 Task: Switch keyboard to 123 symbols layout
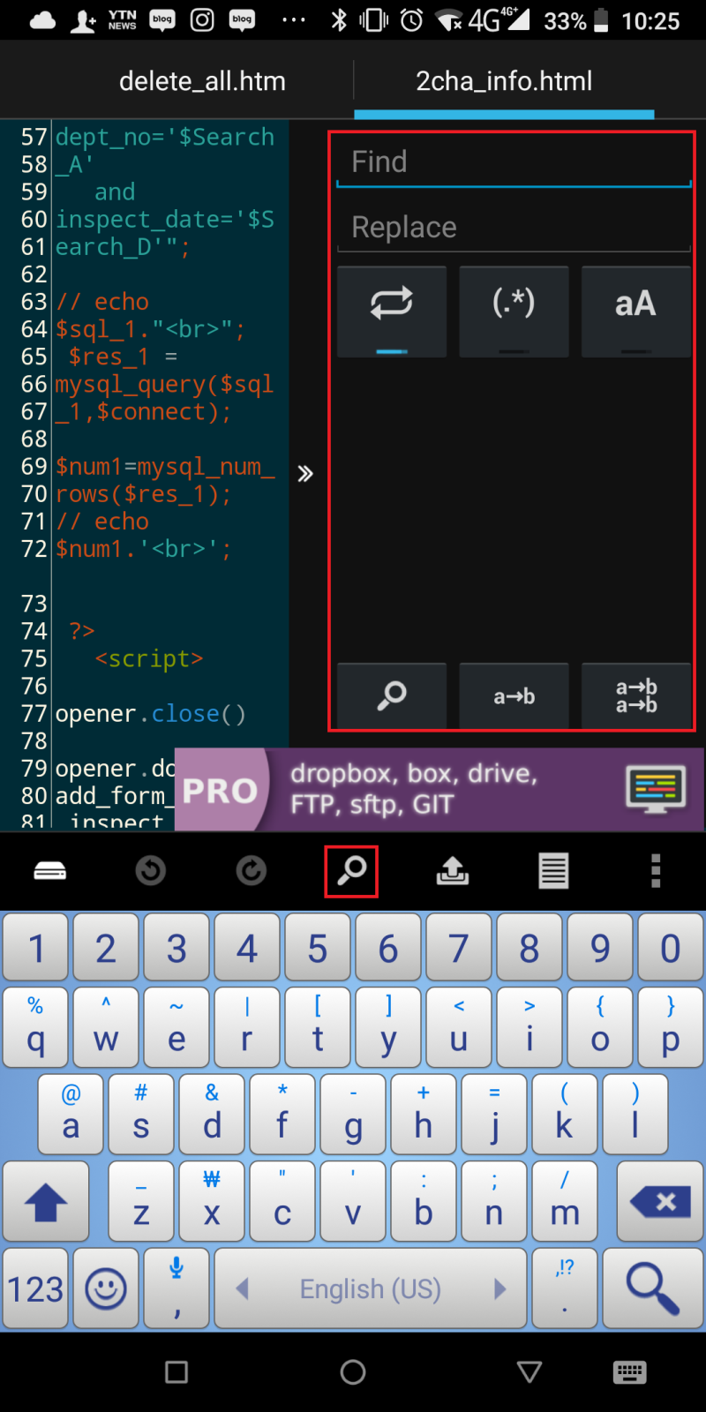(x=35, y=1288)
